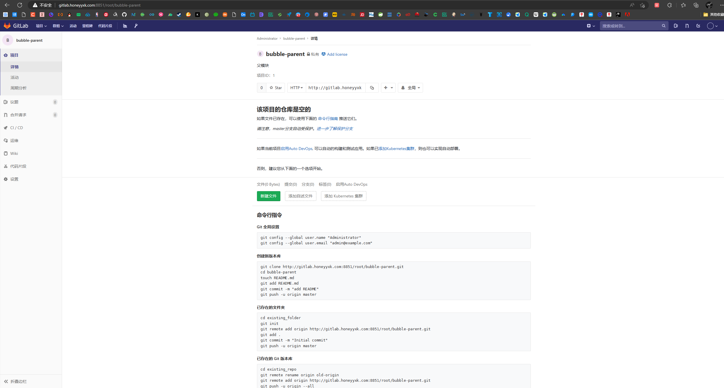Open the merge requests icon in top navbar

pyautogui.click(x=687, y=26)
